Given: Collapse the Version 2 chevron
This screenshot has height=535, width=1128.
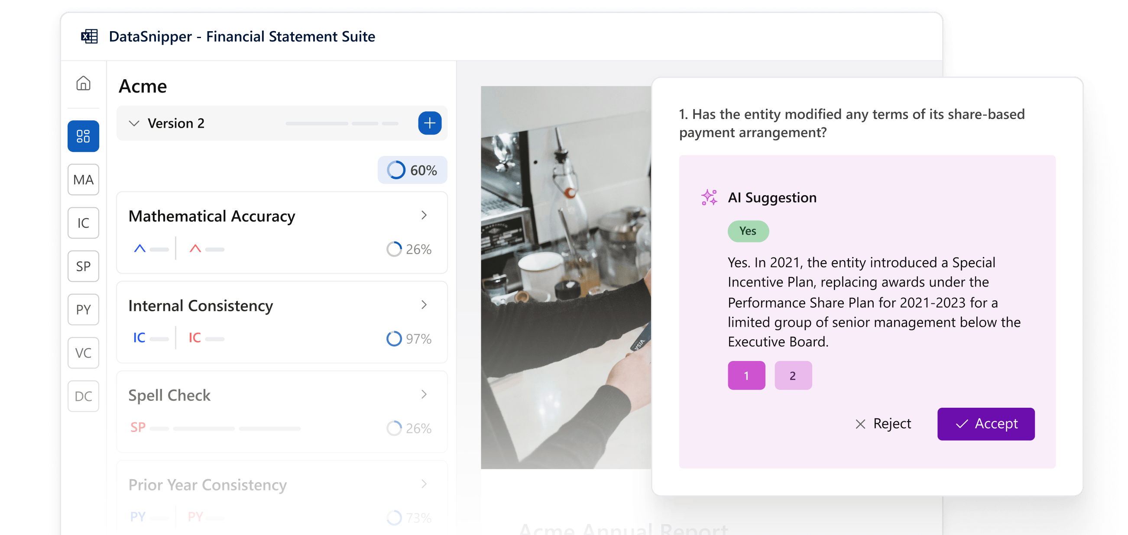Looking at the screenshot, I should [134, 123].
